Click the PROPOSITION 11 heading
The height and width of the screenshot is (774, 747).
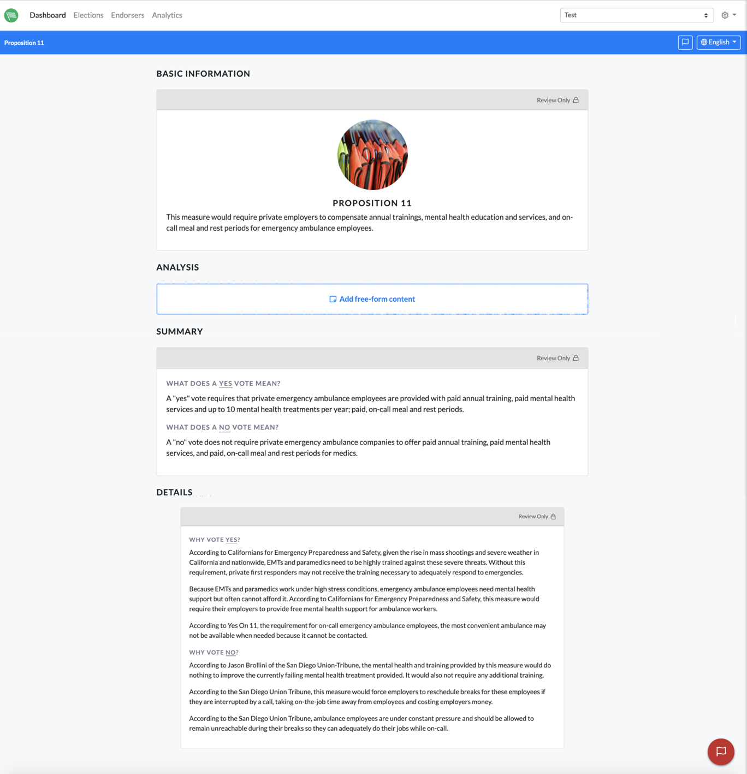[372, 203]
